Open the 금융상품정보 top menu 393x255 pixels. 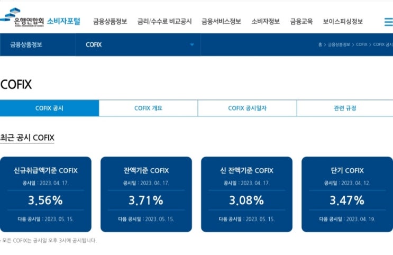click(x=110, y=22)
